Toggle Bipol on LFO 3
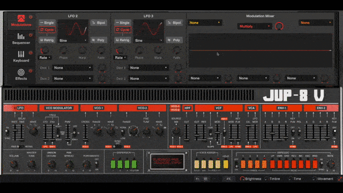The width and height of the screenshot is (343, 193). (x=174, y=23)
